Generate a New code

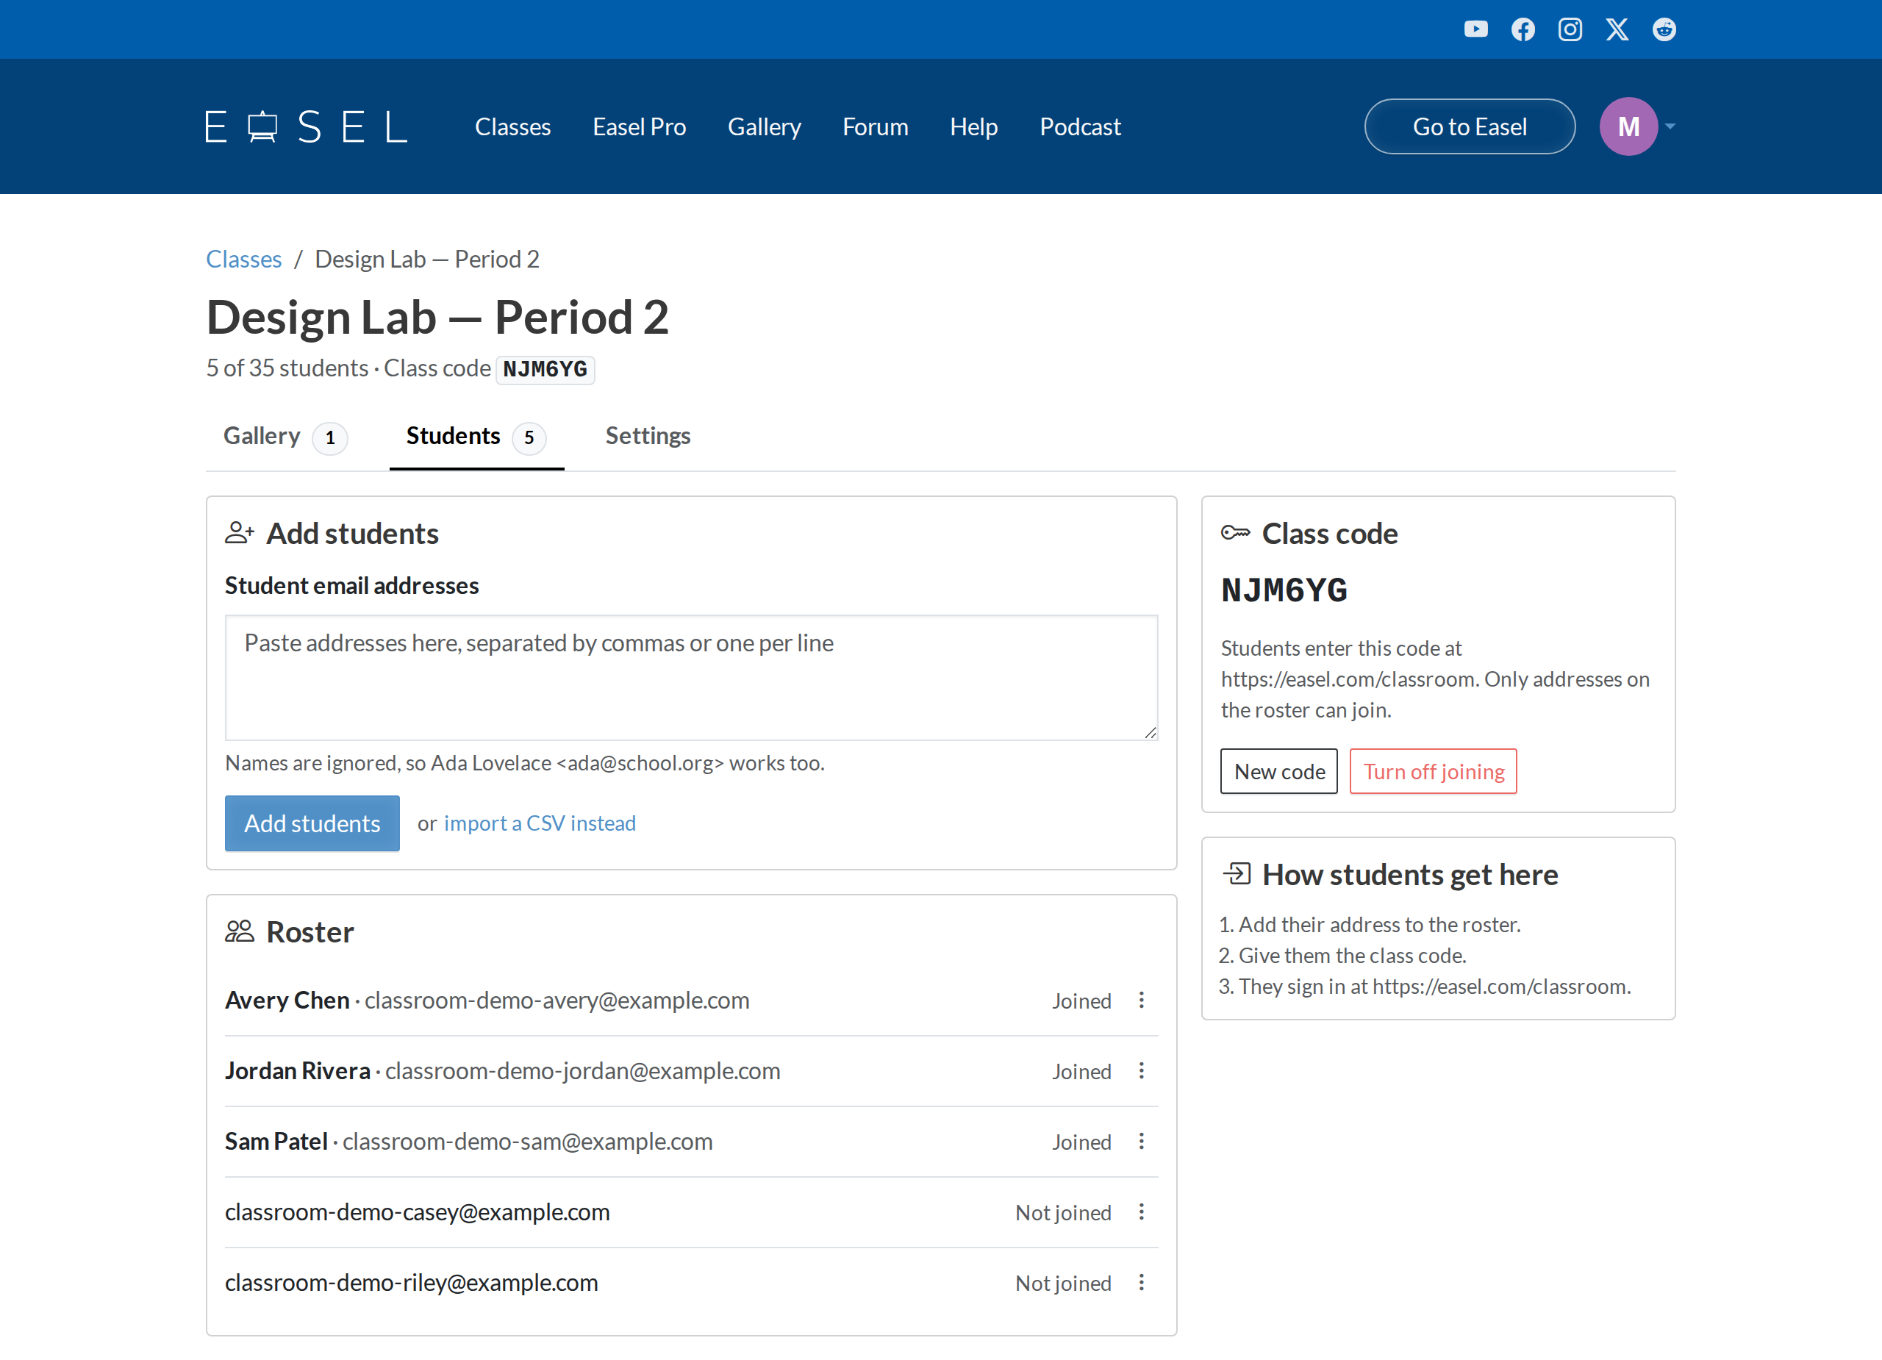coord(1278,772)
